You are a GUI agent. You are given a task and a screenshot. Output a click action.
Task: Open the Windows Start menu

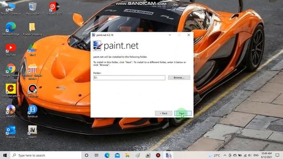pyautogui.click(x=5, y=155)
